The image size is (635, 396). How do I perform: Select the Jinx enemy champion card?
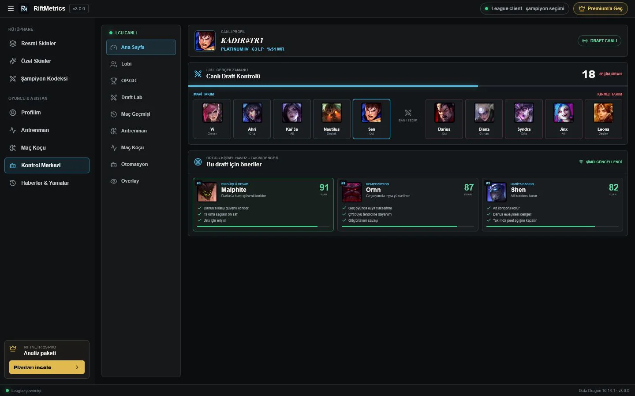564,119
